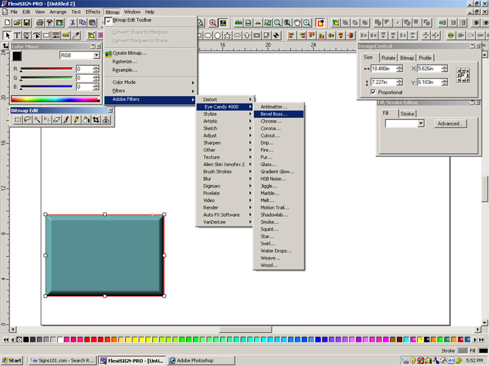The height and width of the screenshot is (366, 489).
Task: Expand the Stylize filter submenu
Action: 225,114
